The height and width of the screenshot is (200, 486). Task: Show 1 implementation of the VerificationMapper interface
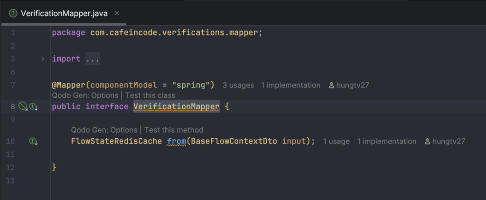290,85
